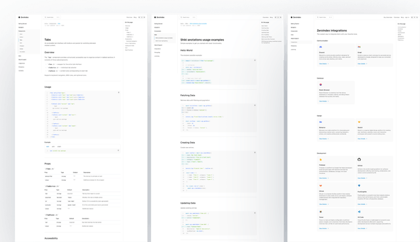420x242 pixels.
Task: Focus the search field on the integrations page
Action: 325,18
